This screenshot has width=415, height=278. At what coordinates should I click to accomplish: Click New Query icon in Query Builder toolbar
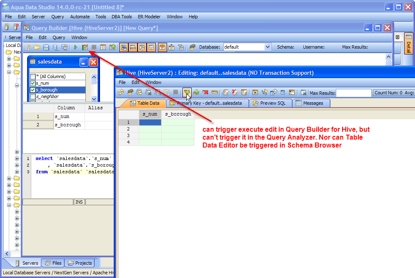tap(27, 47)
